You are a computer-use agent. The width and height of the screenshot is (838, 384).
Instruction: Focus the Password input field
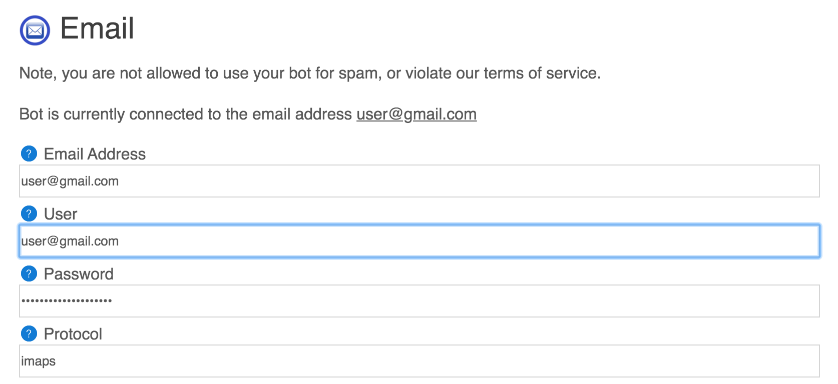(420, 301)
